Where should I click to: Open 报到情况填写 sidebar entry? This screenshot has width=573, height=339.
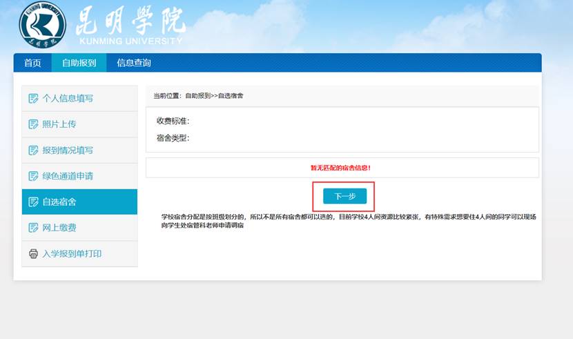(x=68, y=150)
